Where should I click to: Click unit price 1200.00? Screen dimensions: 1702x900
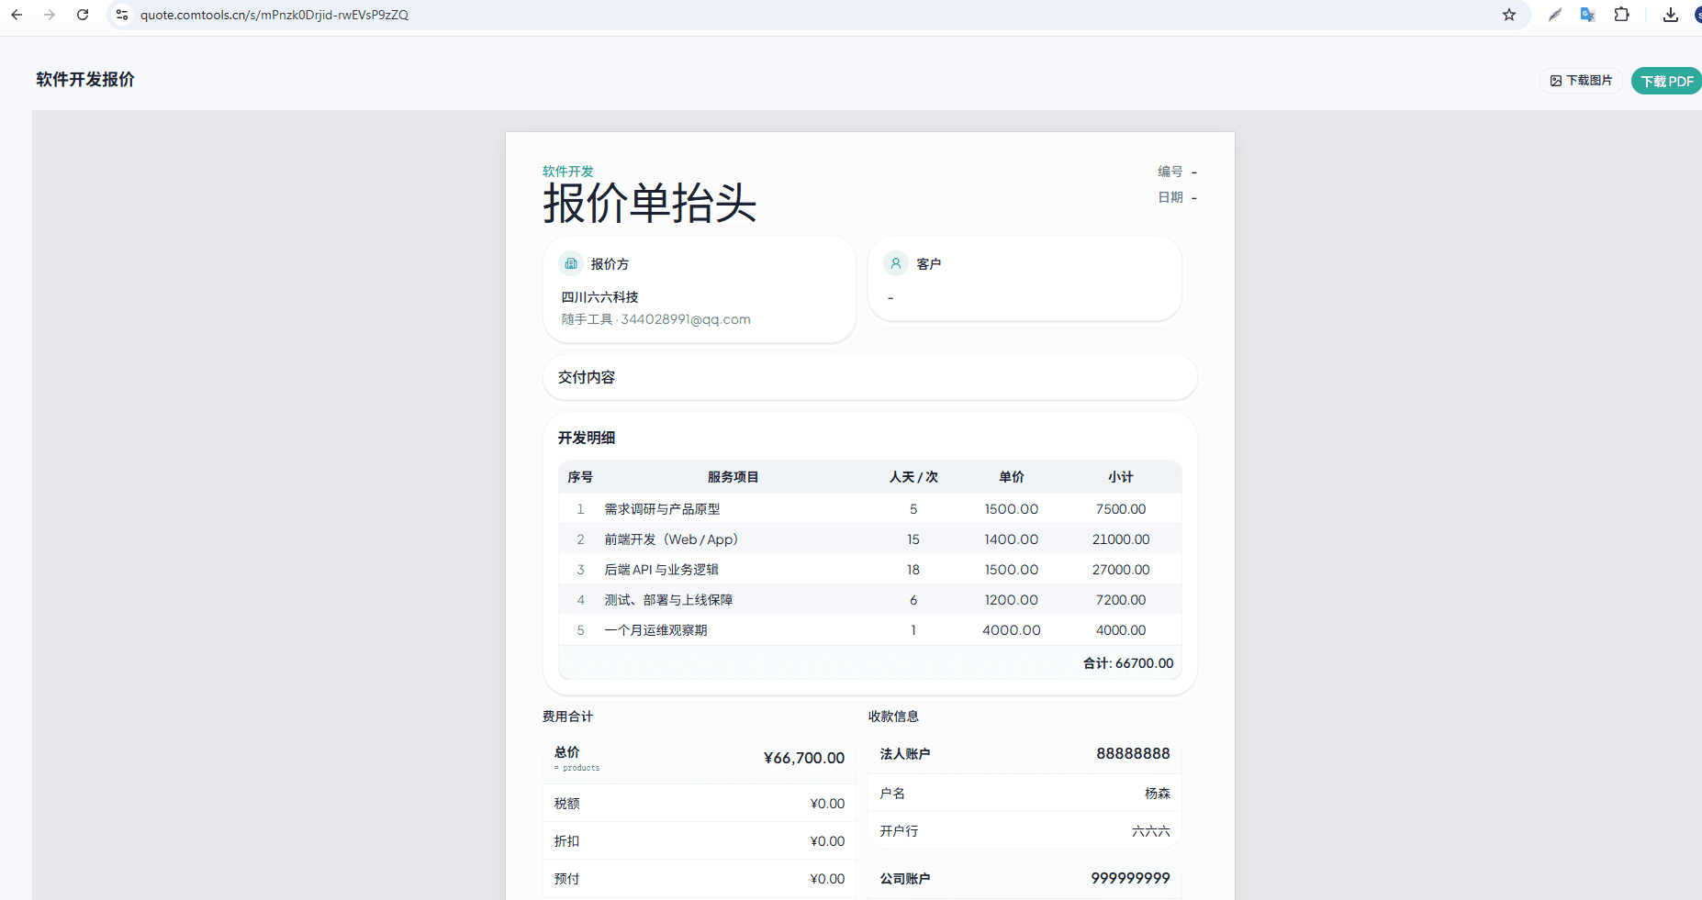(x=1012, y=600)
